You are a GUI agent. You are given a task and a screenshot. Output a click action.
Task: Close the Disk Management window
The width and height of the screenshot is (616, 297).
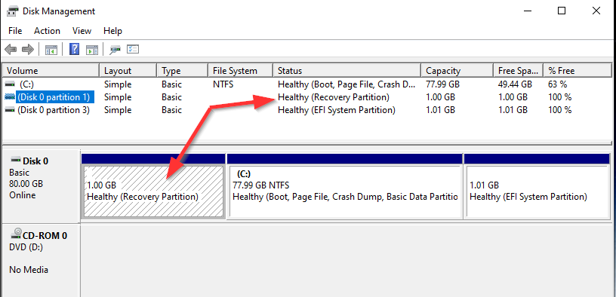pyautogui.click(x=596, y=11)
